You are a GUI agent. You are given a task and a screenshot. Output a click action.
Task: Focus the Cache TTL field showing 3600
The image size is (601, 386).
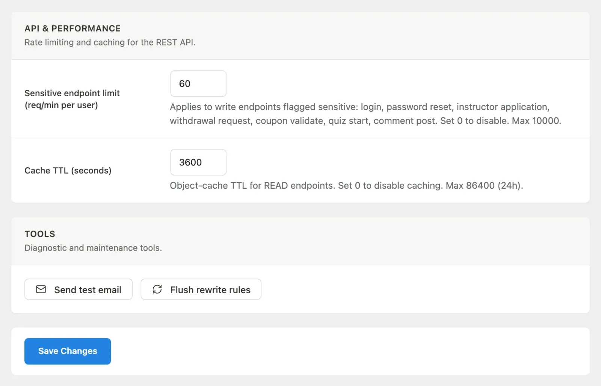pos(198,162)
